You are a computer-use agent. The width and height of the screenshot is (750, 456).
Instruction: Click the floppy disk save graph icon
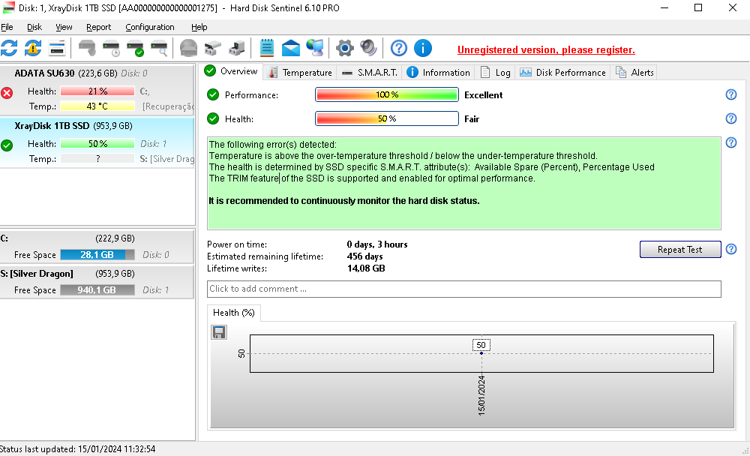click(219, 332)
